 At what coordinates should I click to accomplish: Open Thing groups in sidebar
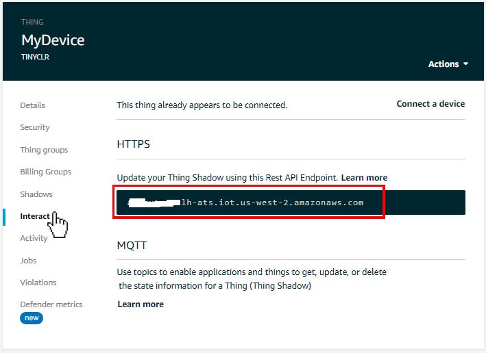[x=44, y=150]
